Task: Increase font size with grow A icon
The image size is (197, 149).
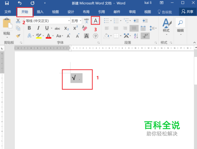Action: pyautogui.click(x=69, y=35)
